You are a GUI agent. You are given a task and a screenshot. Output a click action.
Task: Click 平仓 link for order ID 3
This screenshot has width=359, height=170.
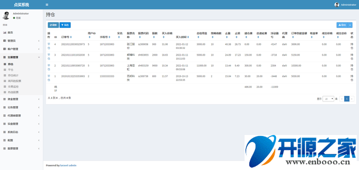click(x=48, y=57)
